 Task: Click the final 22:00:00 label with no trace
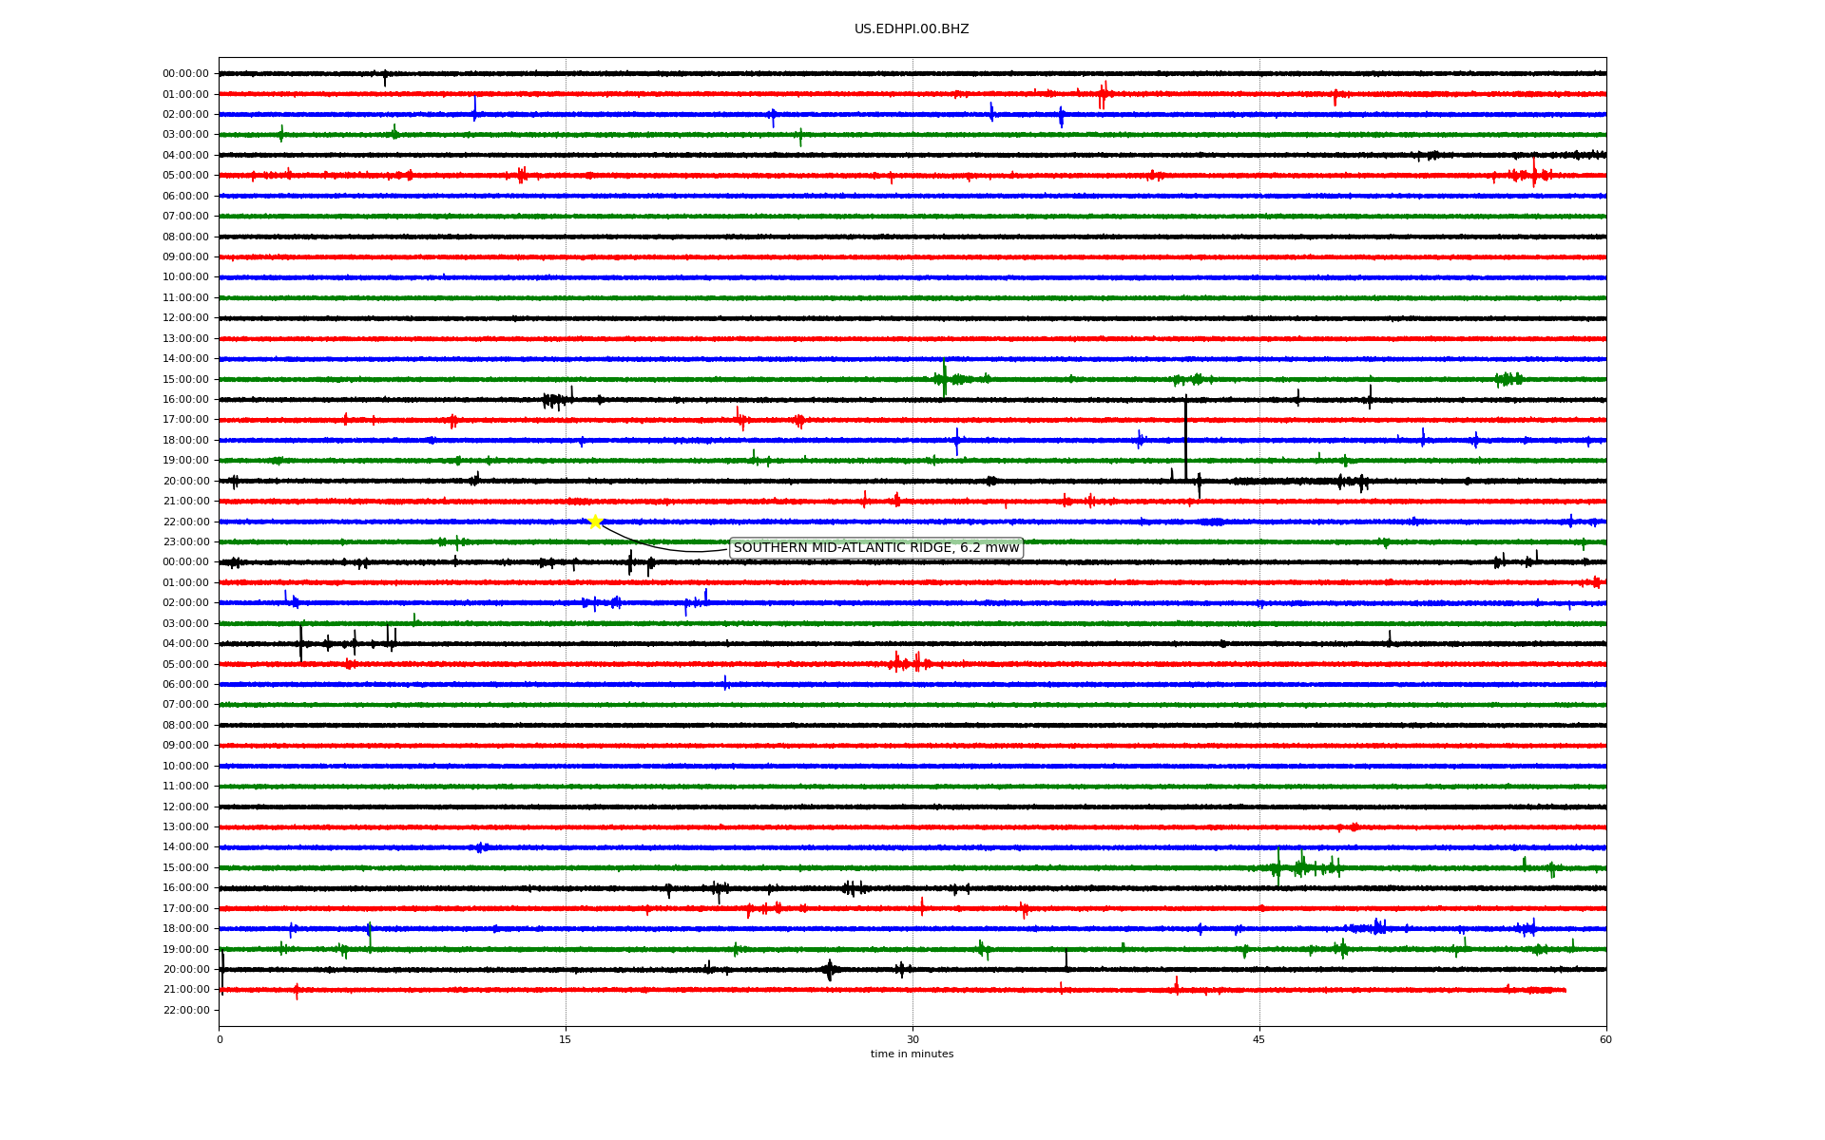[x=185, y=1010]
